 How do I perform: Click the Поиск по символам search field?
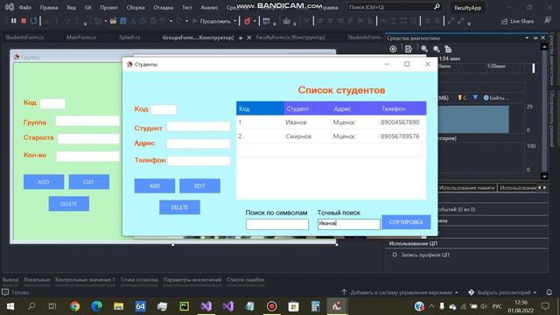(x=277, y=224)
